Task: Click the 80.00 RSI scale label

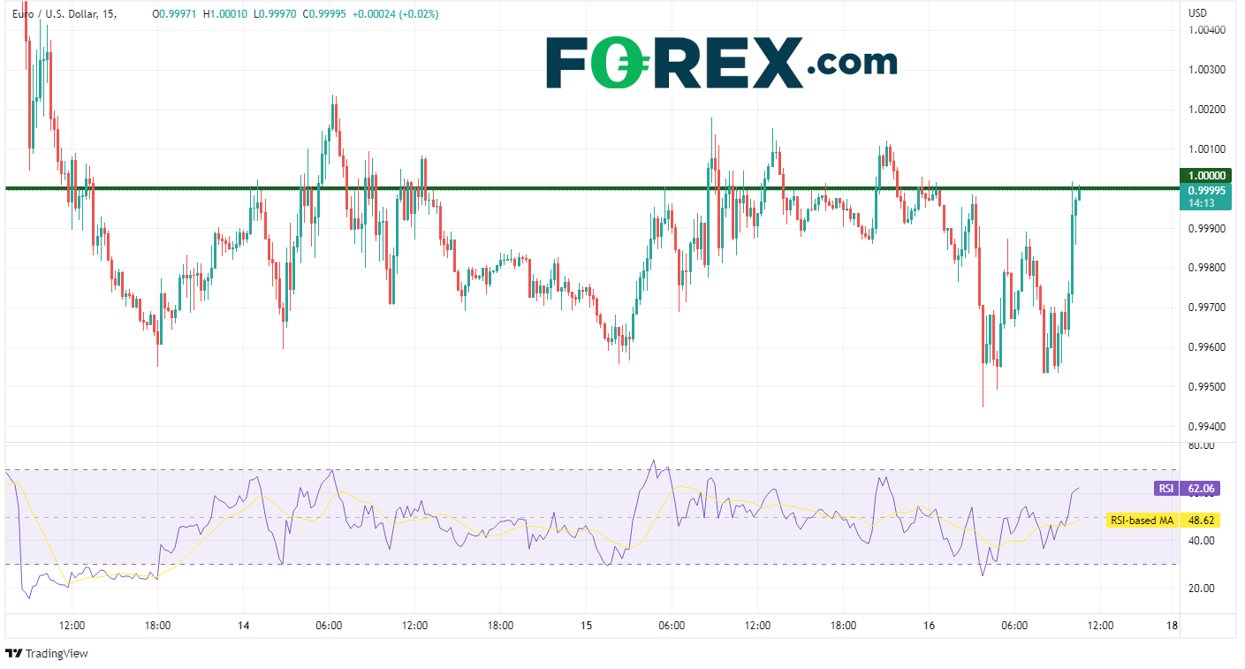Action: pyautogui.click(x=1201, y=446)
